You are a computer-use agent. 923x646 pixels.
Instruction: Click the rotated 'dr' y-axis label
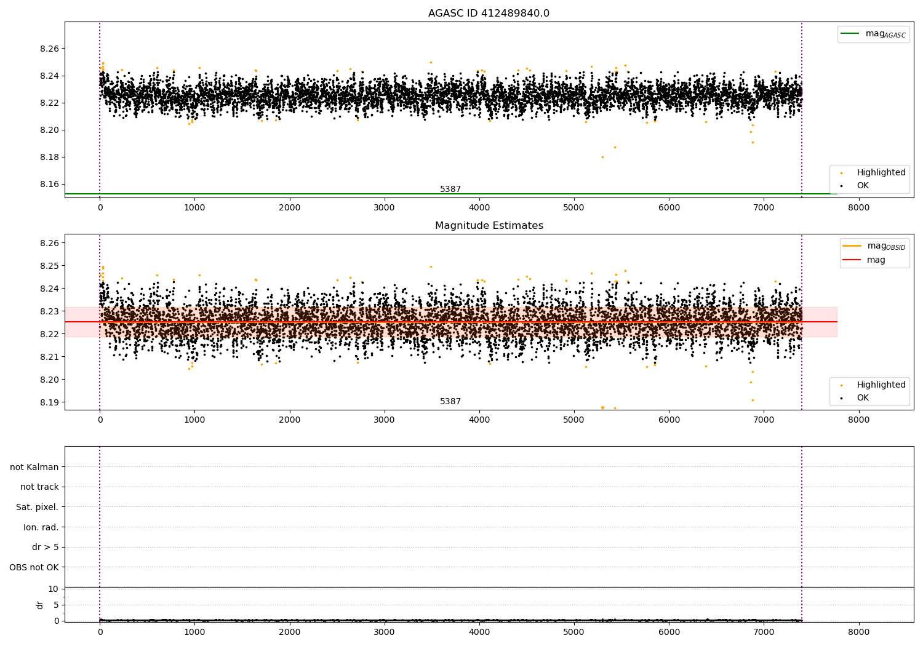pyautogui.click(x=40, y=605)
